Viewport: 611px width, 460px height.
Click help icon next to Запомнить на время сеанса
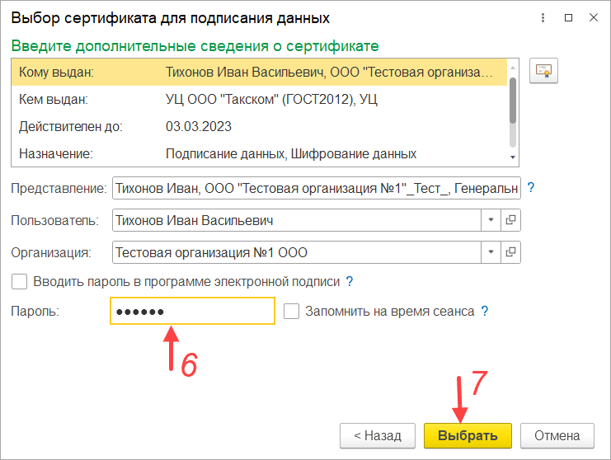[485, 312]
